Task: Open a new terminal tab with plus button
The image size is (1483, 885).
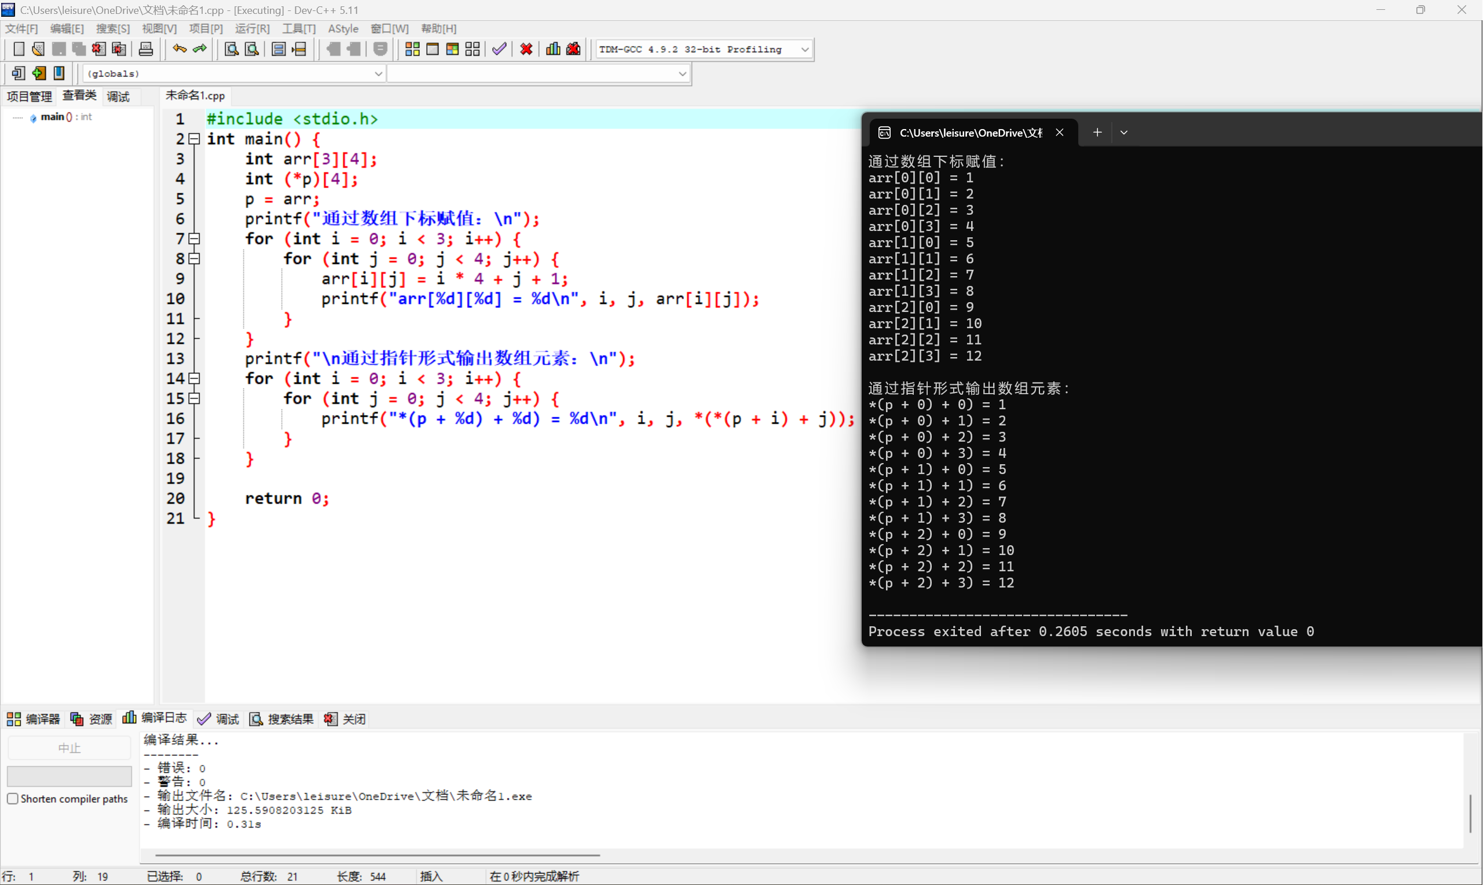Action: pyautogui.click(x=1097, y=132)
